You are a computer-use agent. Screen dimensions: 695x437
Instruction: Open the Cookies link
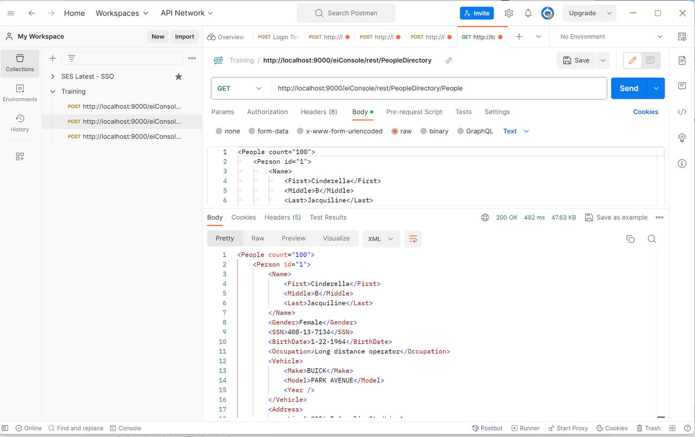[645, 112]
